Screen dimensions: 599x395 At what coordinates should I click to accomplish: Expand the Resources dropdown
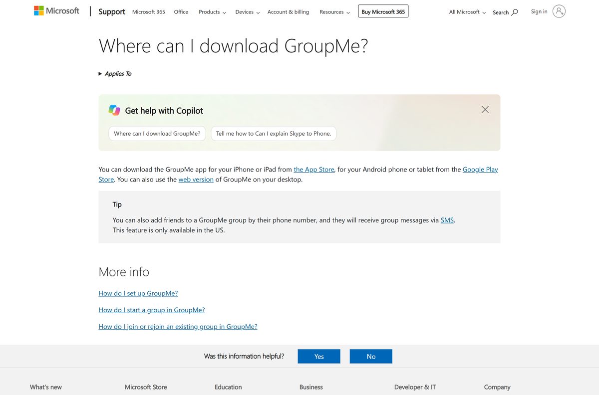[x=334, y=12]
